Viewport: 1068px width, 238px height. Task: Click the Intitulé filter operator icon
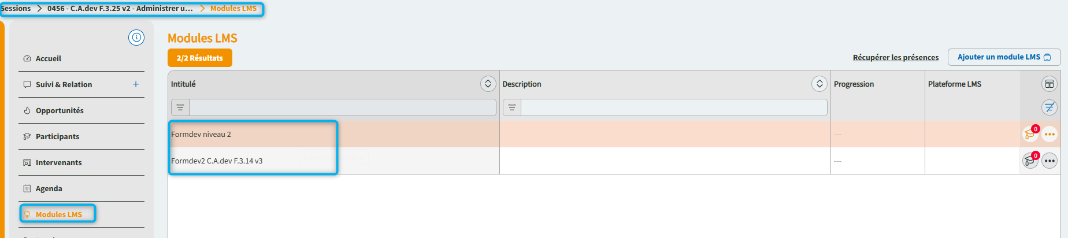(180, 107)
